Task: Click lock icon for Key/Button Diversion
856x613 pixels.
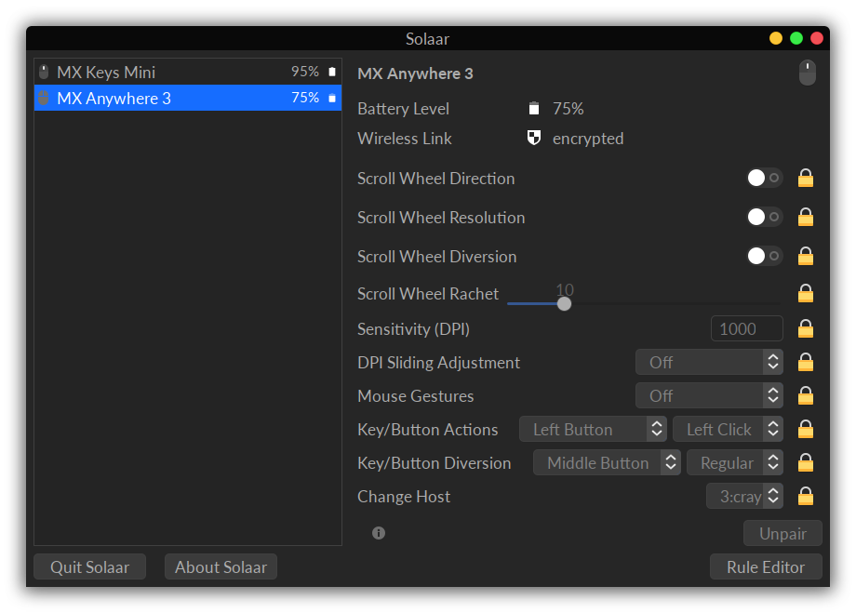Action: pos(805,463)
